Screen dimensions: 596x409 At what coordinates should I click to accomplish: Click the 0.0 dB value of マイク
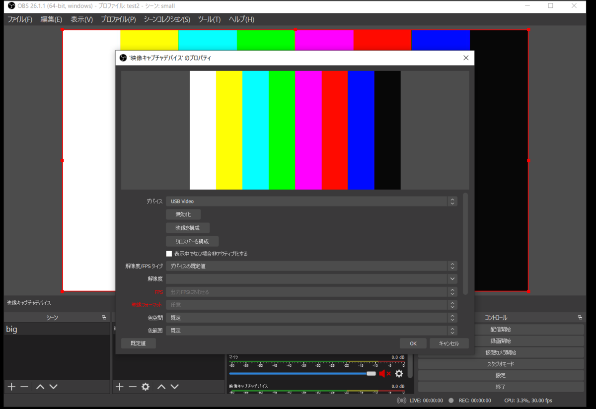(x=398, y=357)
